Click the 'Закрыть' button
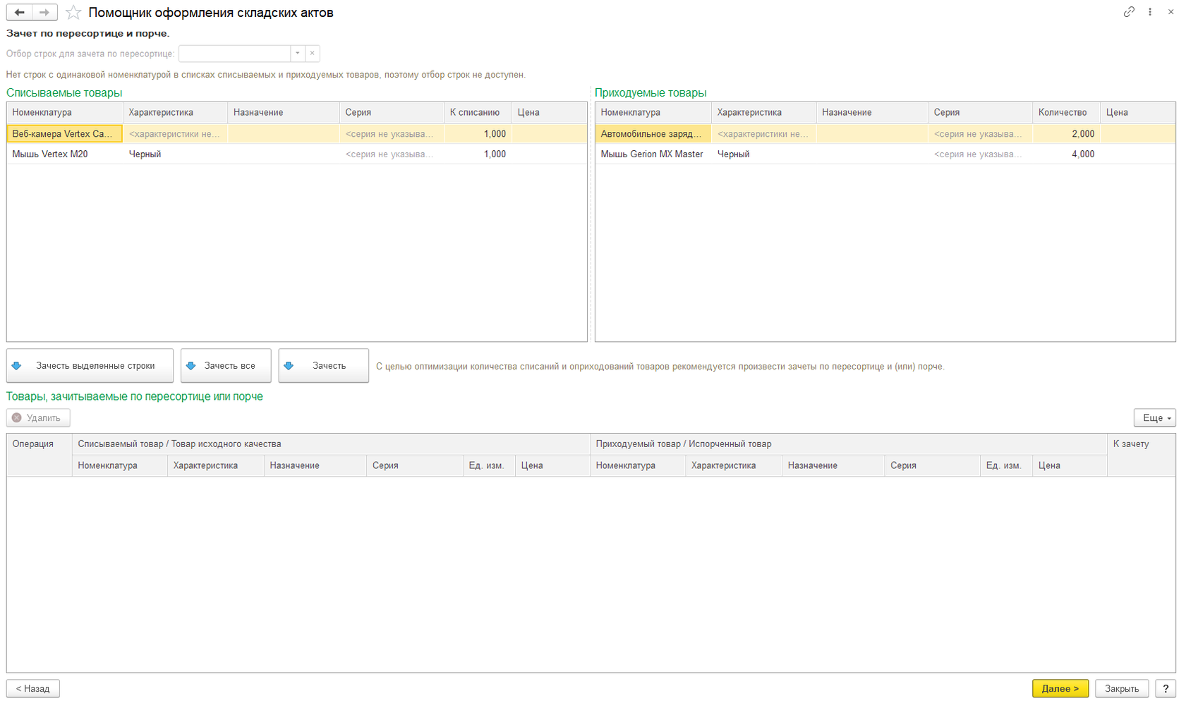This screenshot has width=1186, height=703. click(x=1122, y=689)
